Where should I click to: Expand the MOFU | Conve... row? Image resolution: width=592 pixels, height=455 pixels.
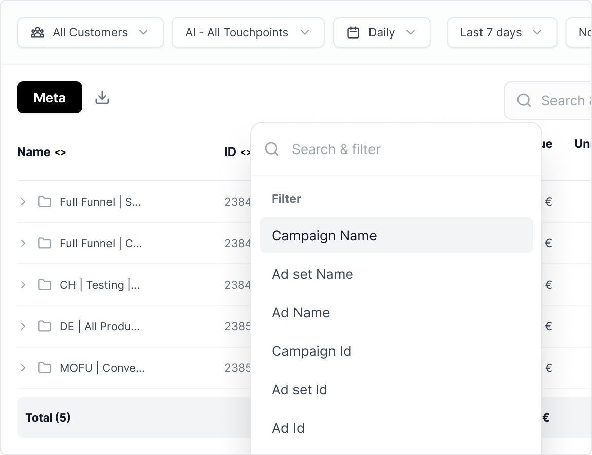(x=22, y=368)
